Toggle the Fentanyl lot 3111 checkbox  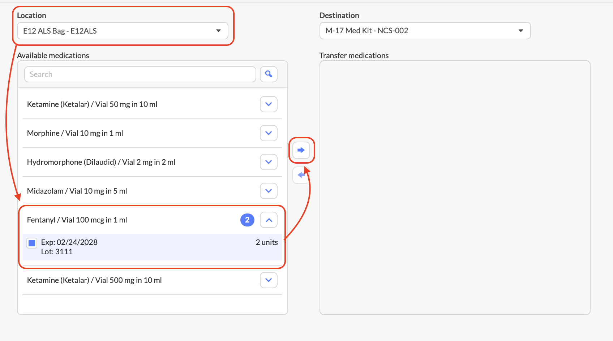click(x=32, y=243)
